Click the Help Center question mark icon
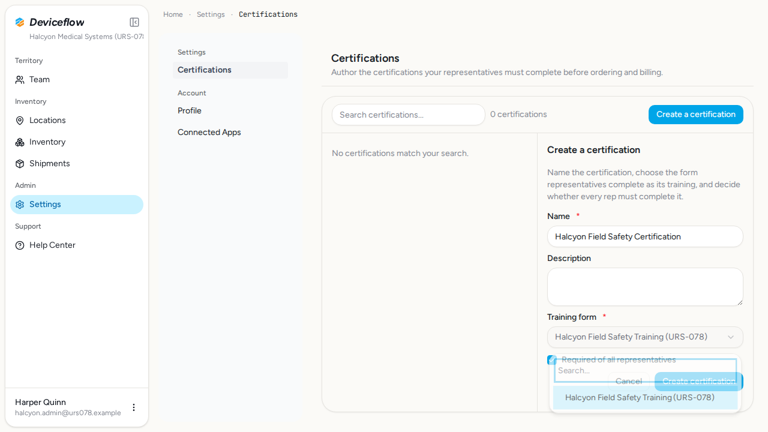Viewport: 768px width, 432px height. coord(20,245)
